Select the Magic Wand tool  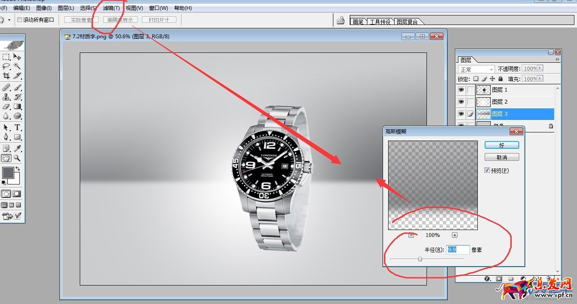pyautogui.click(x=17, y=66)
